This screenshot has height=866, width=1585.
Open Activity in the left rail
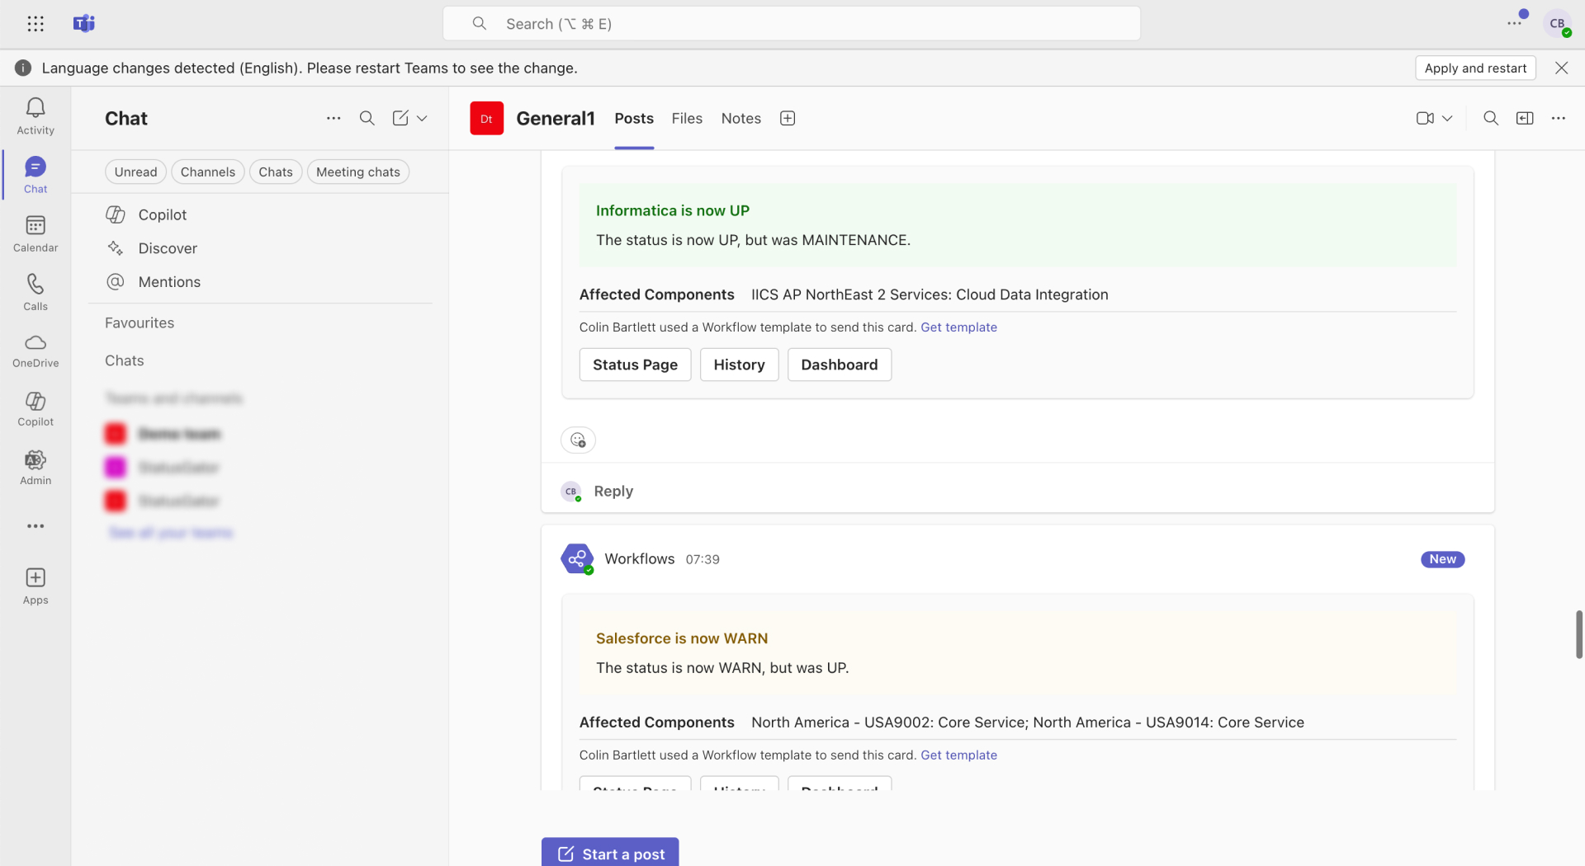pos(35,116)
